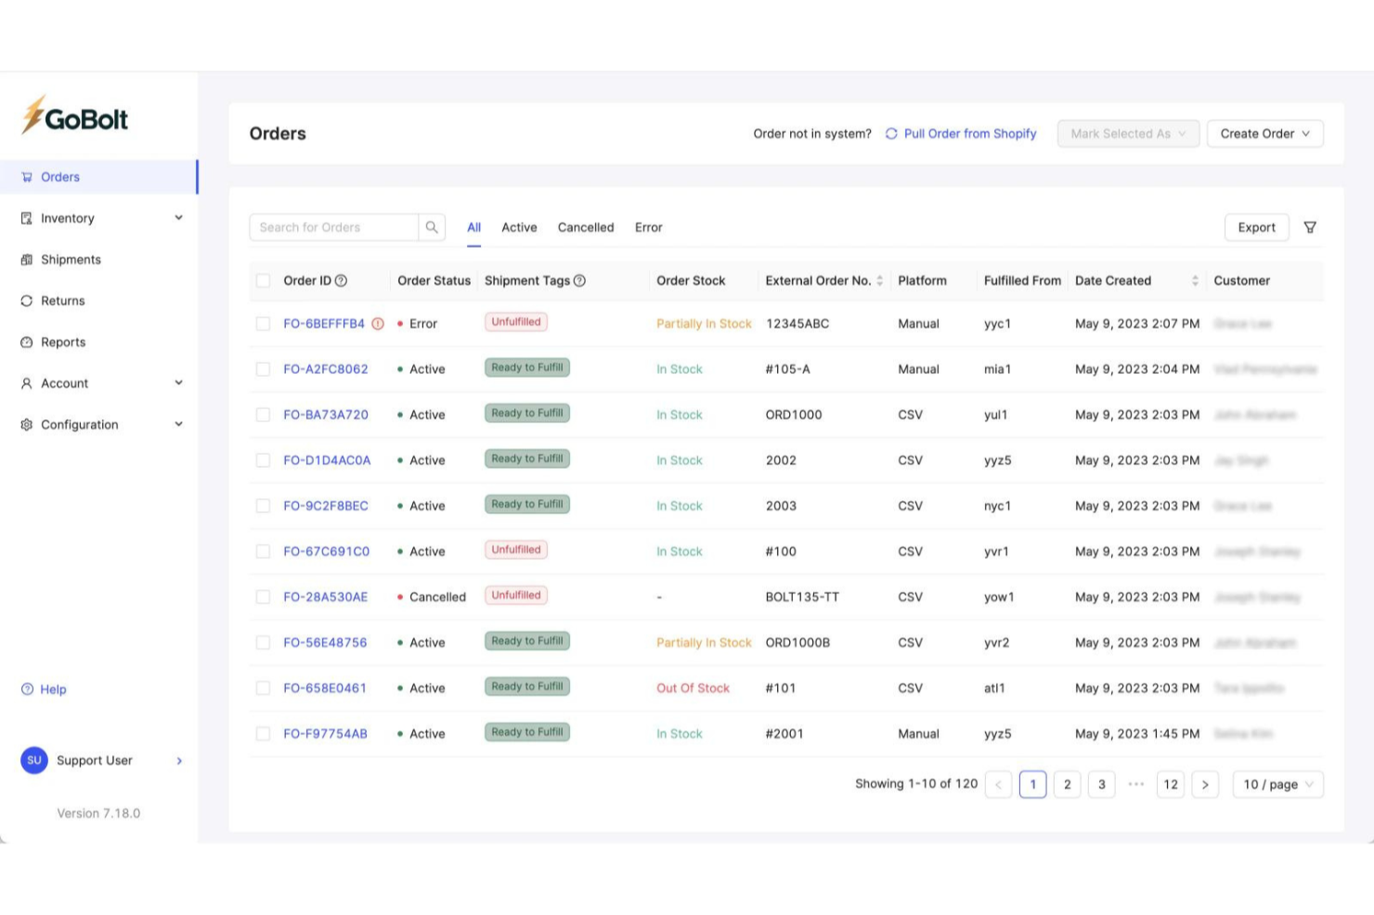The width and height of the screenshot is (1374, 915).
Task: Open the Create Order dropdown
Action: 1264,133
